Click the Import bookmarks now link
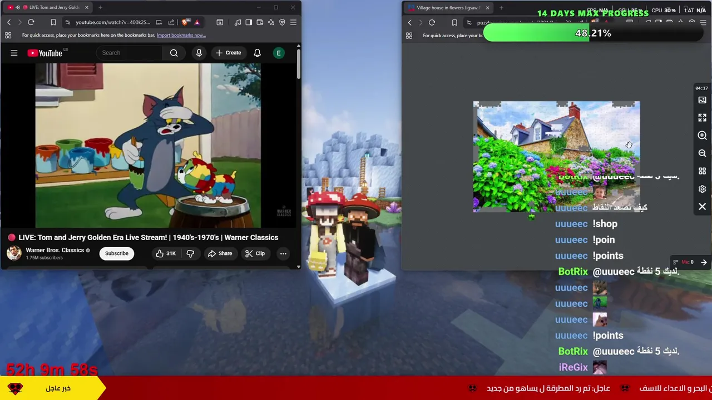The image size is (712, 400). 181,35
